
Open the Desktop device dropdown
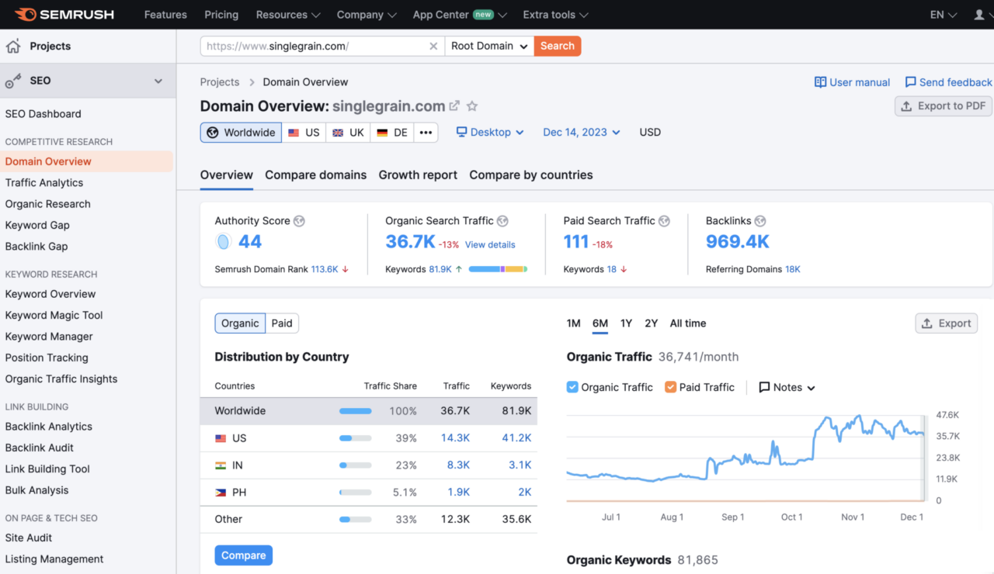click(490, 133)
